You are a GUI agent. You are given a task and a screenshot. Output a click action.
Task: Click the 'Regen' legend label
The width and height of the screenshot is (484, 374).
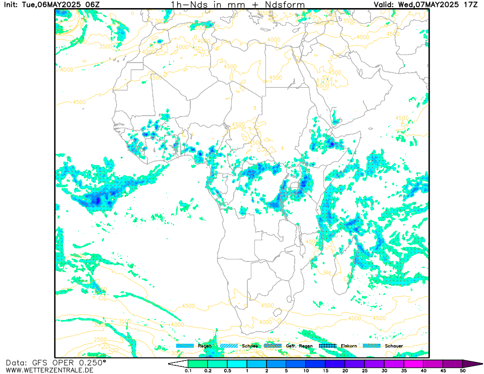coord(204,346)
